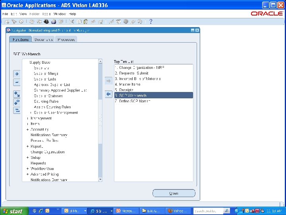Expand the Workflow User tree node
This screenshot has width=286, height=215.
(x=27, y=169)
